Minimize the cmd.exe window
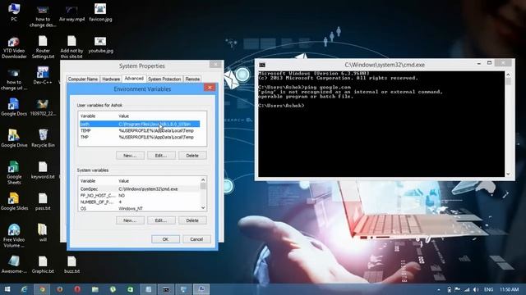526x295 pixels. pyautogui.click(x=479, y=63)
